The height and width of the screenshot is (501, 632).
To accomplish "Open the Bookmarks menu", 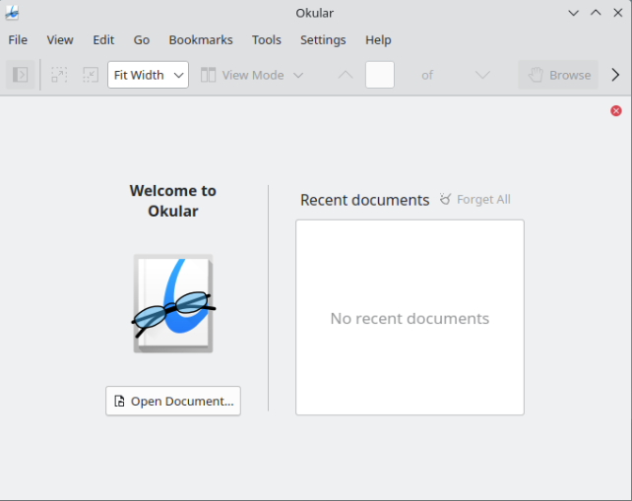I will click(201, 40).
